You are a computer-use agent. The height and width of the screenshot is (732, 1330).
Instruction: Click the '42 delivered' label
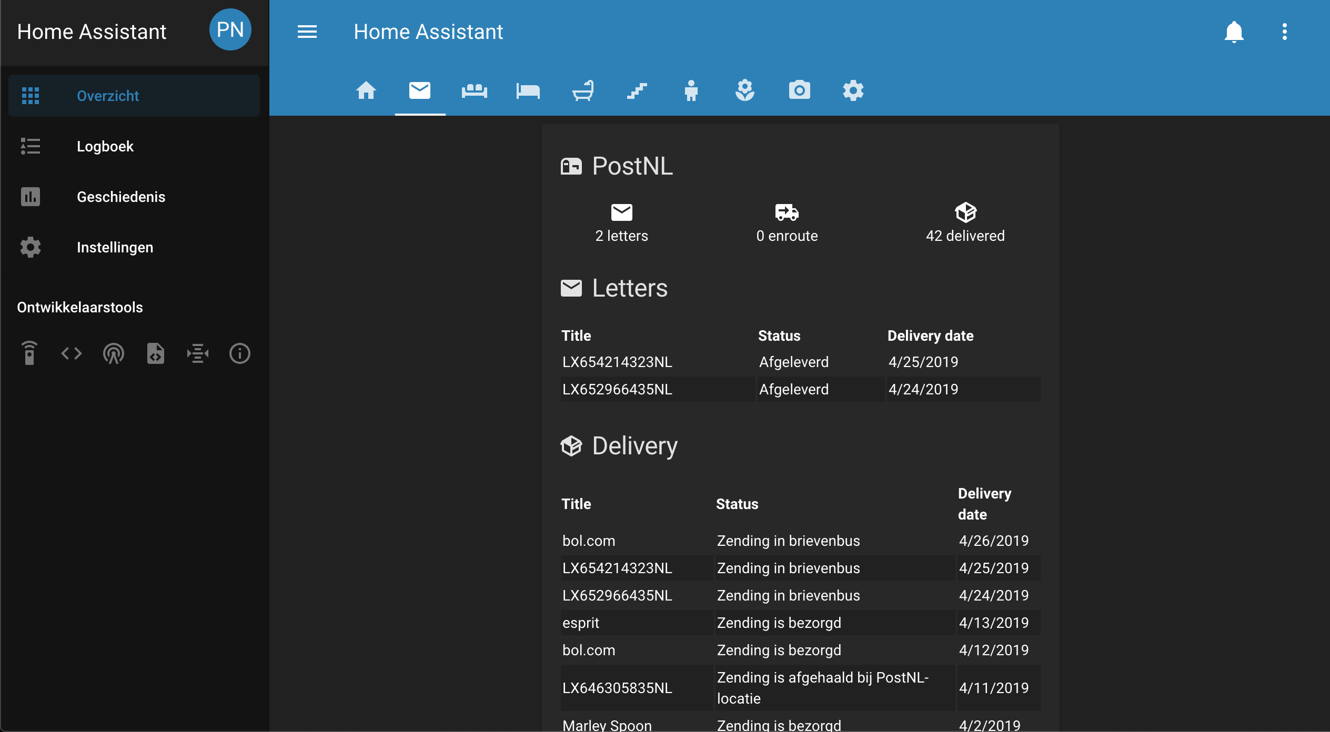[965, 236]
